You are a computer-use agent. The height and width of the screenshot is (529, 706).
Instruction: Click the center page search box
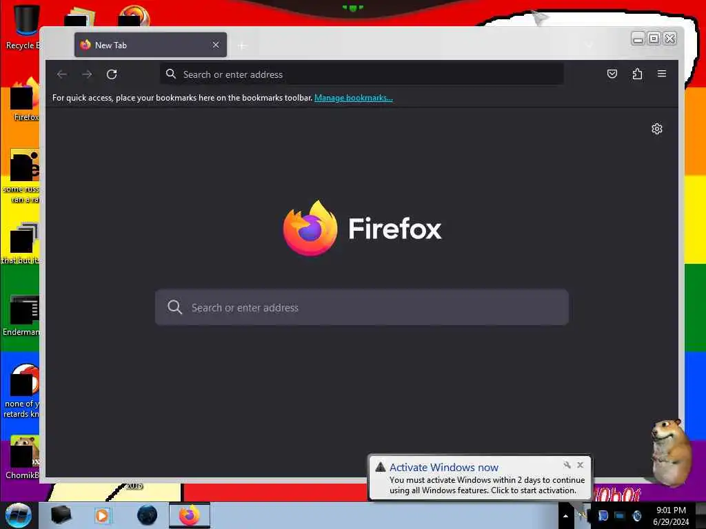point(361,307)
